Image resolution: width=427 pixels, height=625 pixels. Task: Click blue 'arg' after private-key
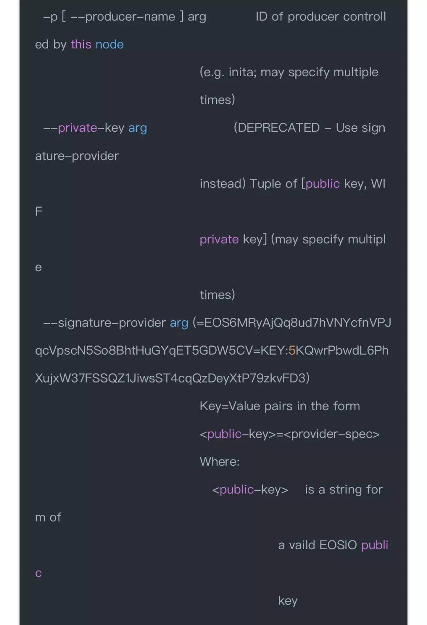[138, 128]
